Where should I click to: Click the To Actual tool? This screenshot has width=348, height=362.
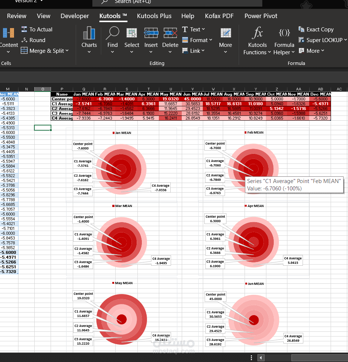pyautogui.click(x=37, y=29)
